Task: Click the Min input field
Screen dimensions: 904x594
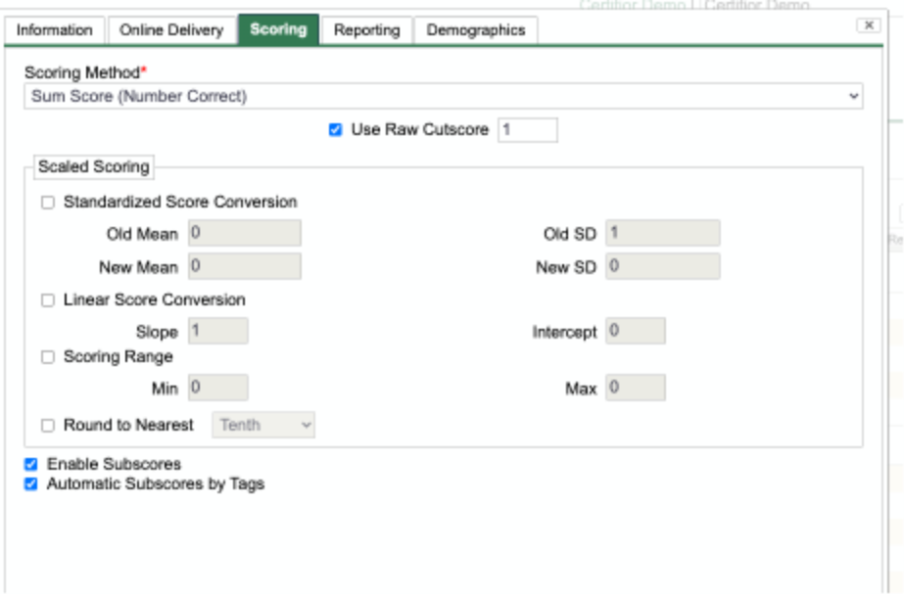Action: pyautogui.click(x=218, y=388)
